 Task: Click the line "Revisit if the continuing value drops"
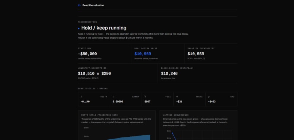pos(116,38)
